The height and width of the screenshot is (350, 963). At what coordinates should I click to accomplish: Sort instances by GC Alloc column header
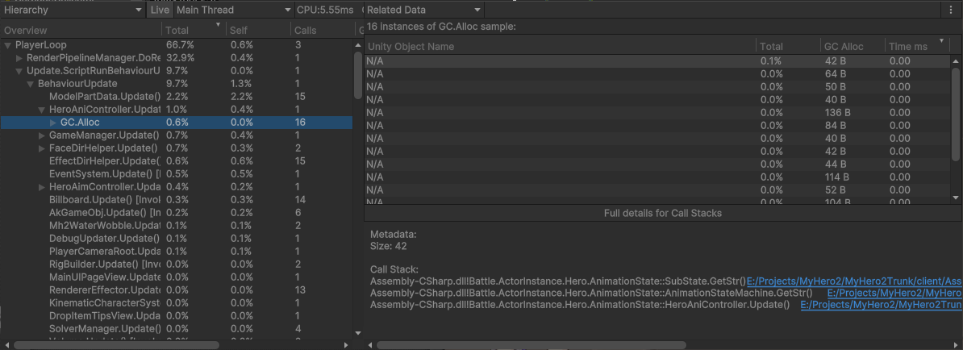[x=844, y=46]
